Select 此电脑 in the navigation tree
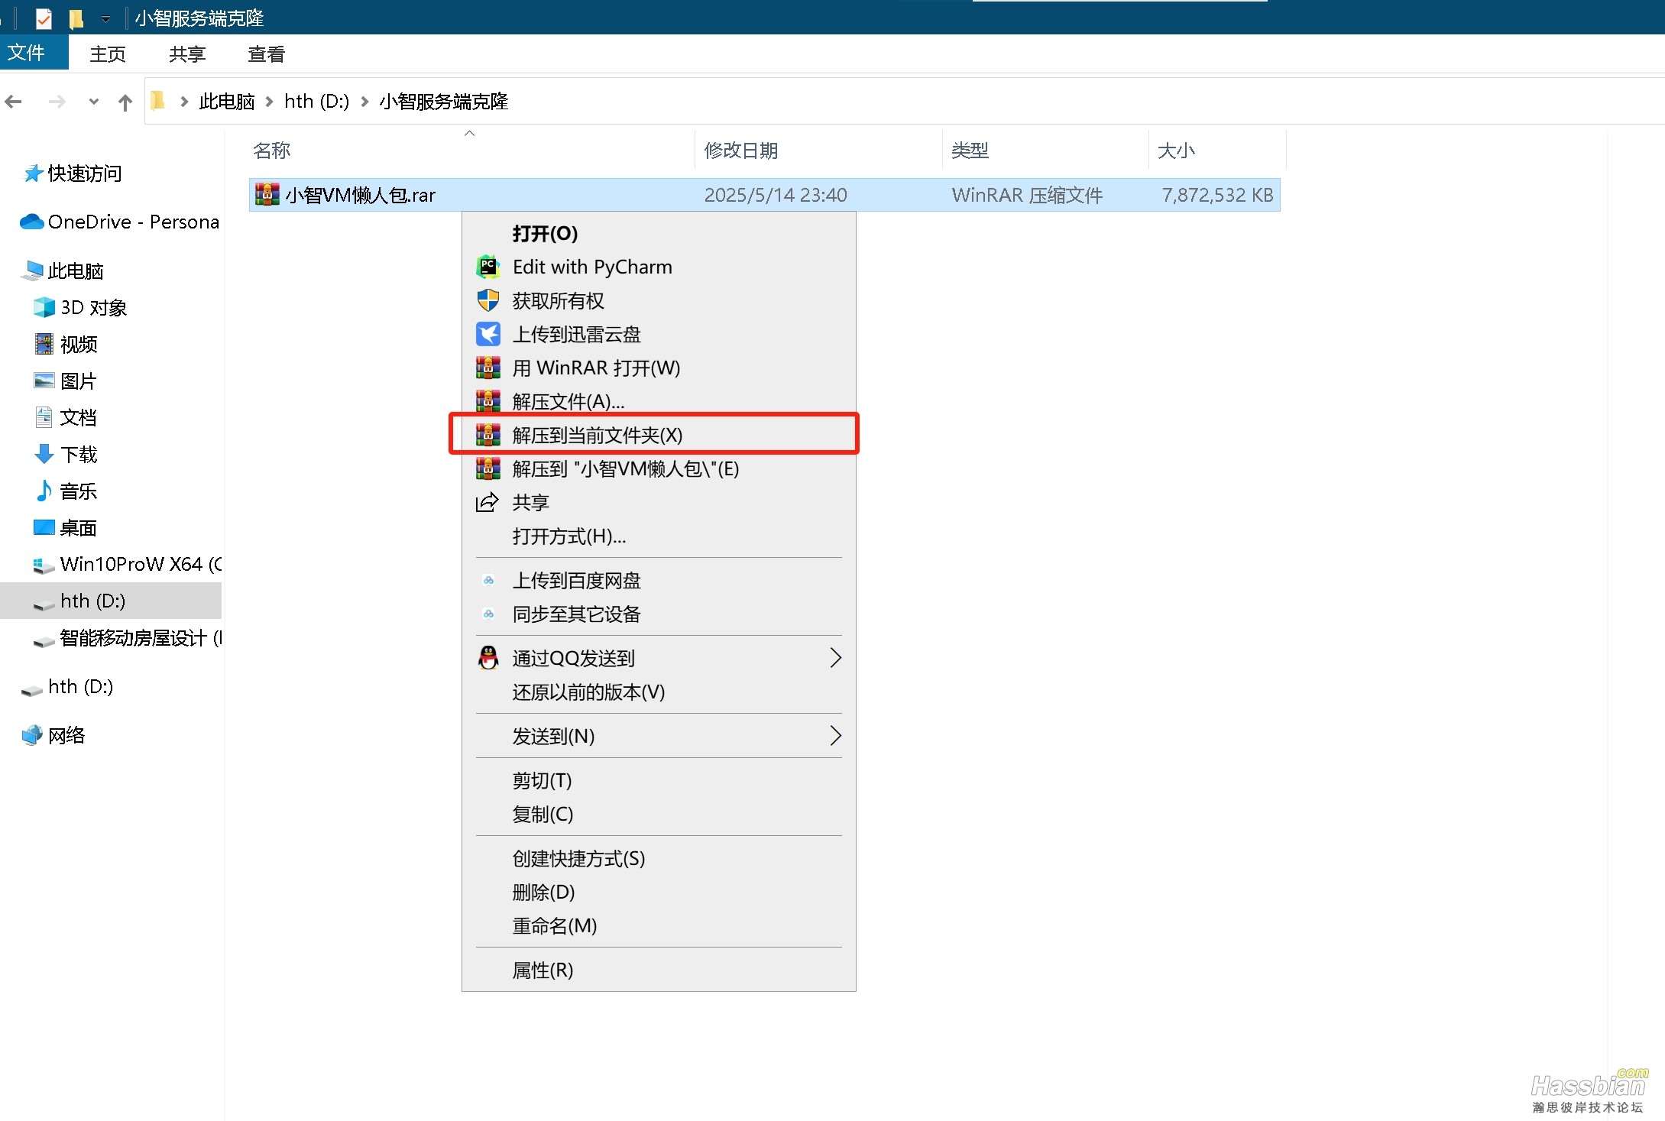Screen dimensions: 1665x1121 (76, 271)
